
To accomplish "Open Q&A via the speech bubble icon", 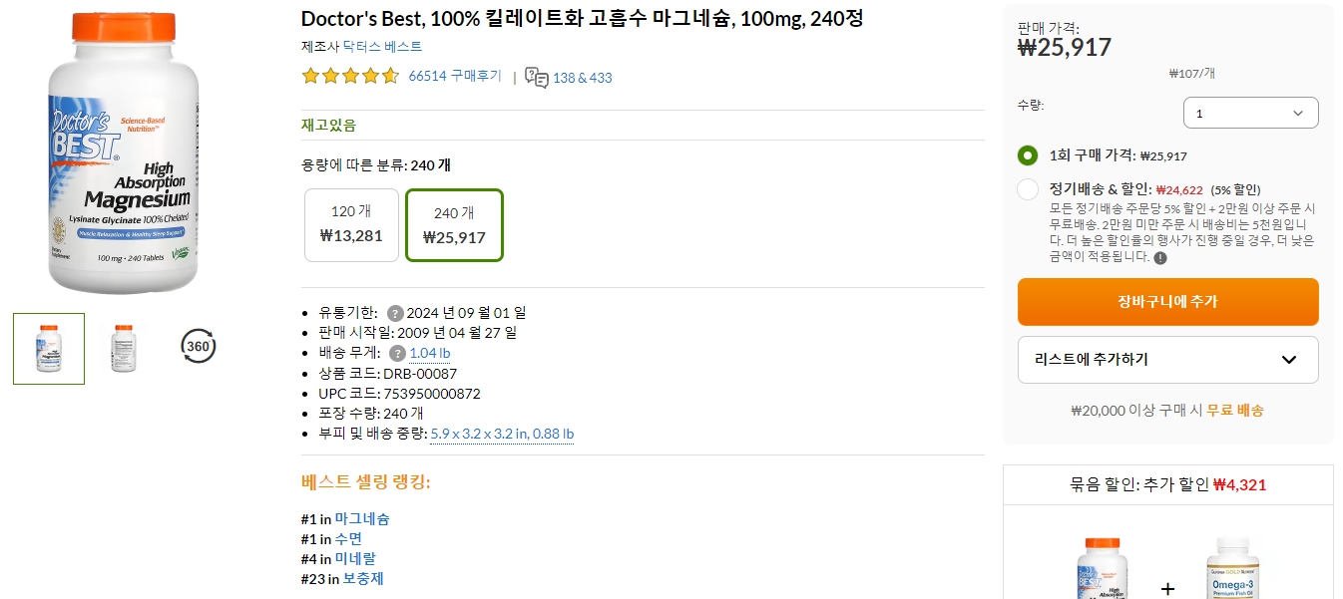I will tap(536, 77).
